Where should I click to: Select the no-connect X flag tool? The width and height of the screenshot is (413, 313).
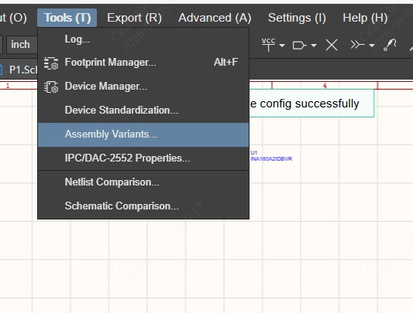332,45
